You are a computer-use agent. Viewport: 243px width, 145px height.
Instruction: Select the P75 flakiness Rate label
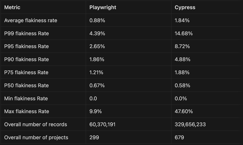click(26, 72)
